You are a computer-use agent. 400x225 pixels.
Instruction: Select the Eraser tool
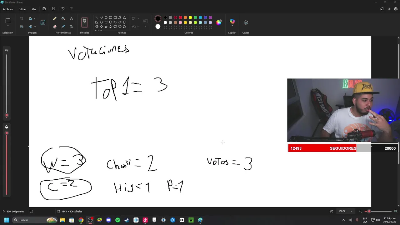pos(55,27)
